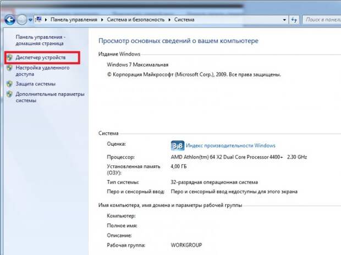Click the heading Просмотр основных сведений о вашем компьютере
This screenshot has height=255, width=341.
pyautogui.click(x=178, y=41)
